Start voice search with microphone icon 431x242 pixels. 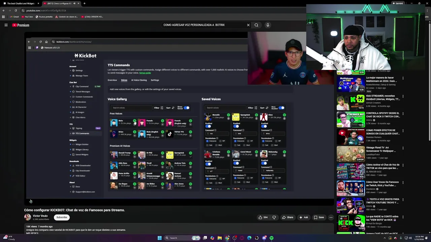pyautogui.click(x=268, y=25)
